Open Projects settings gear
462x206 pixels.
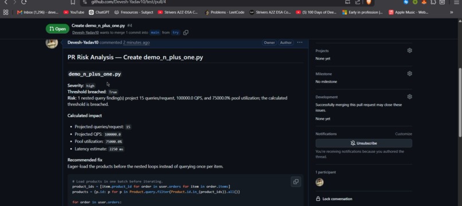pyautogui.click(x=410, y=50)
